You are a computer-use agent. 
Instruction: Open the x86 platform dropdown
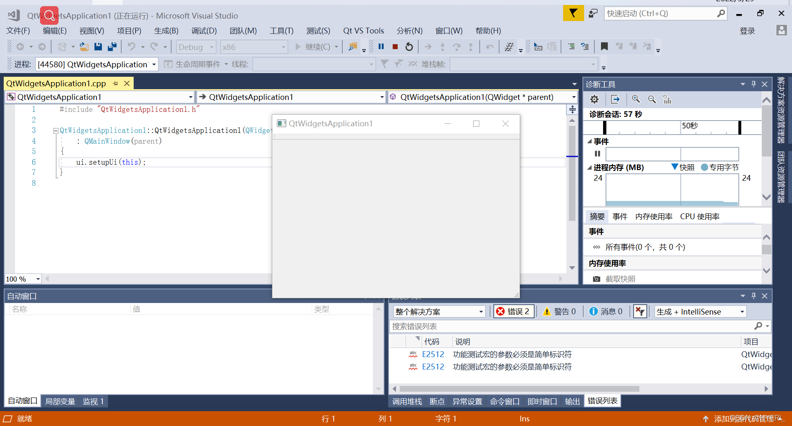point(254,47)
